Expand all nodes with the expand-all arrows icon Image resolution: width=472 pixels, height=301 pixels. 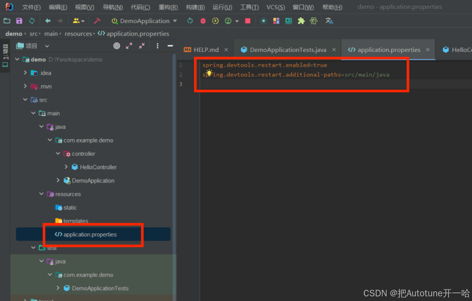click(x=129, y=46)
